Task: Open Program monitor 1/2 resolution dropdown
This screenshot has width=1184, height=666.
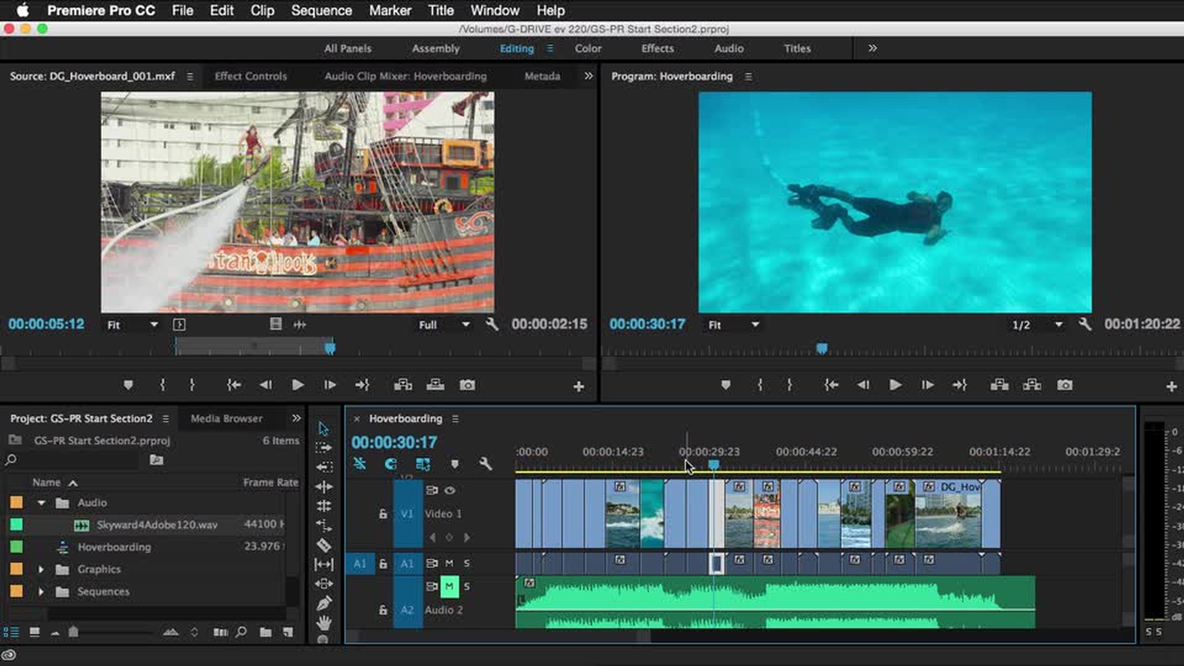Action: 1038,325
